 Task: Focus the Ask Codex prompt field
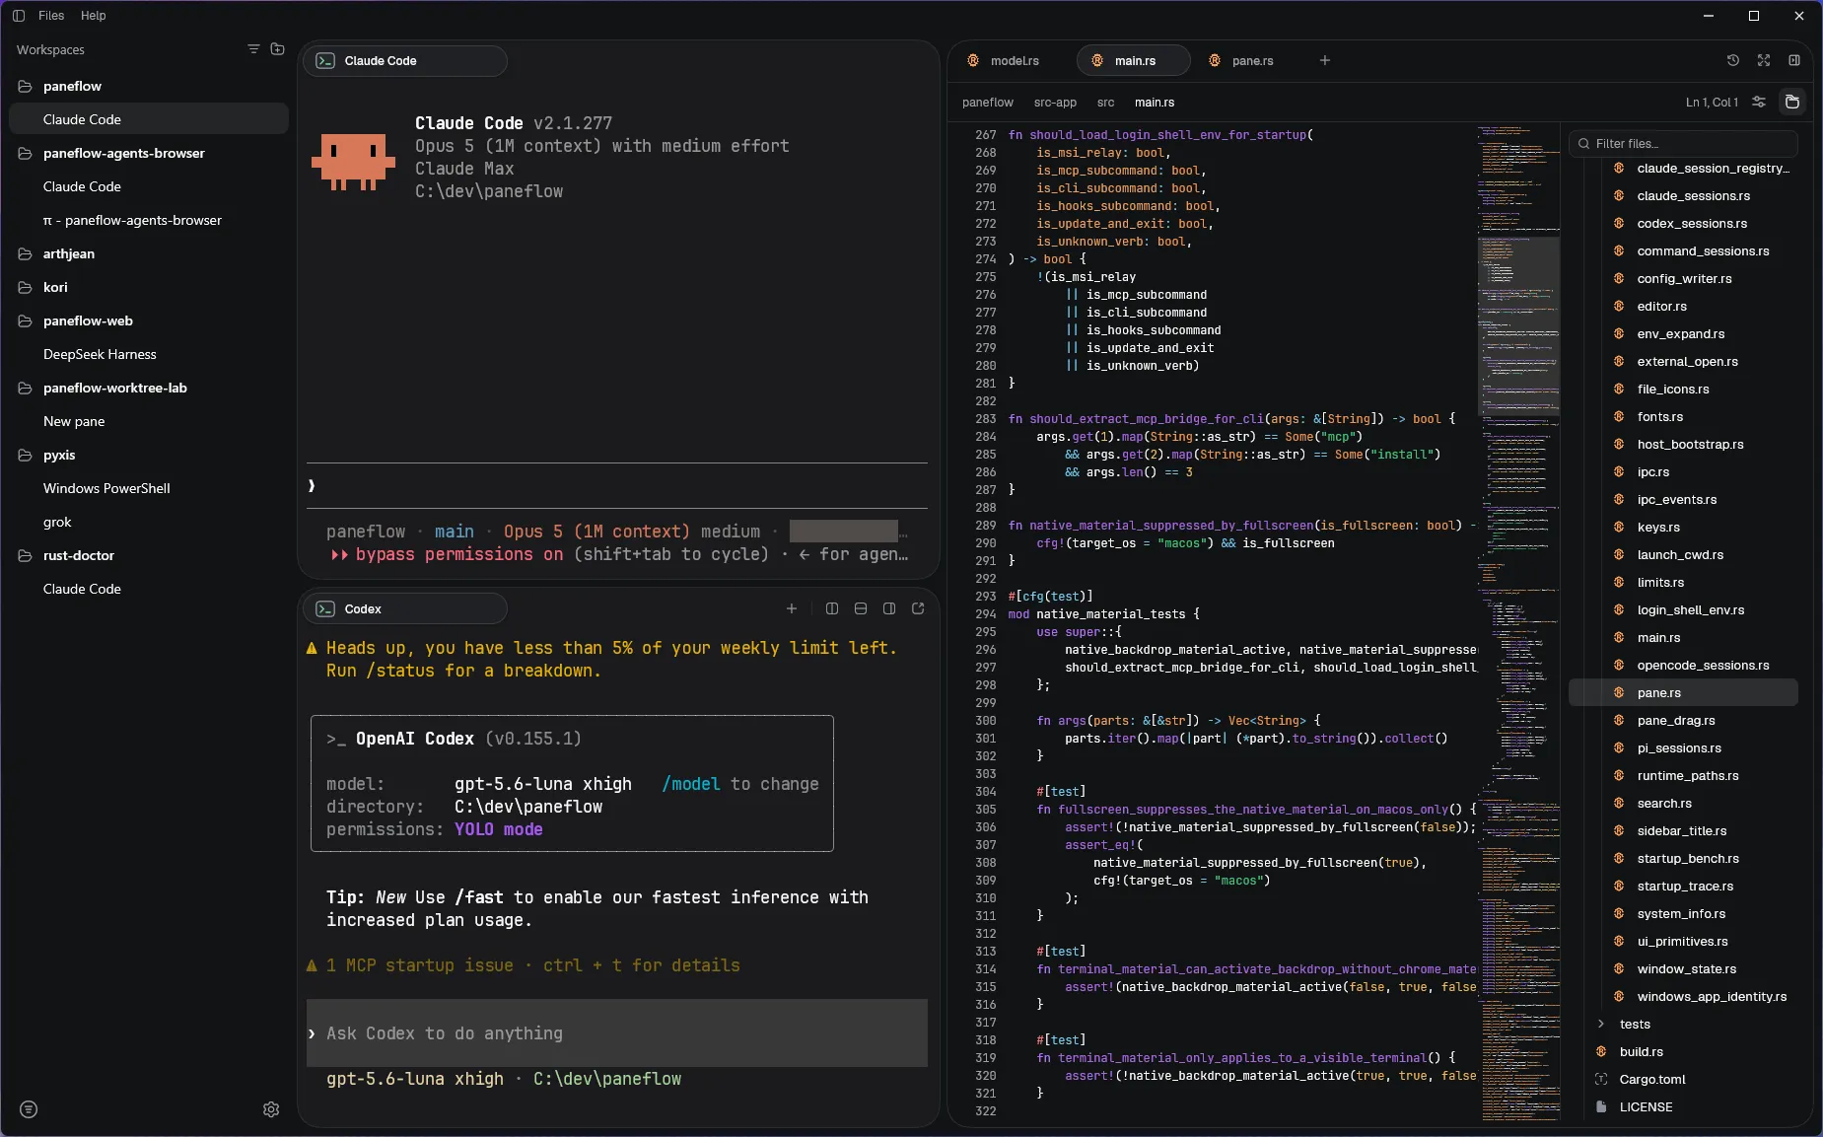[x=617, y=1033]
